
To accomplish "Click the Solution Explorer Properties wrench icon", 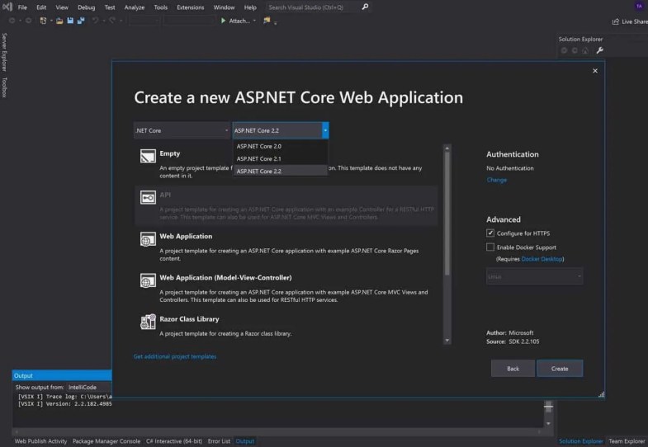I will coord(599,50).
